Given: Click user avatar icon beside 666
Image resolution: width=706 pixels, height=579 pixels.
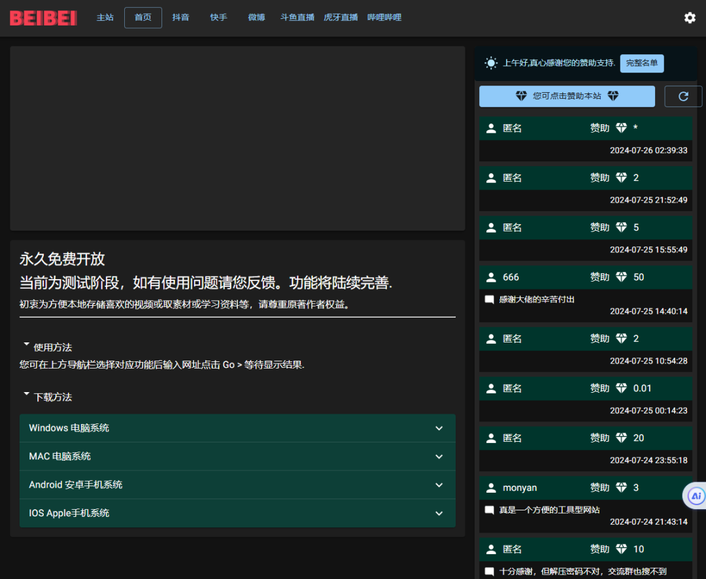Looking at the screenshot, I should click(x=491, y=277).
